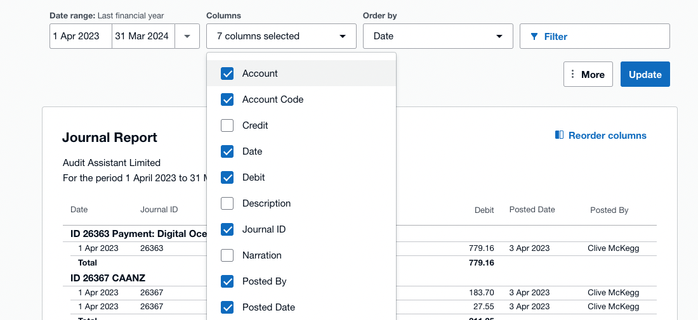
Task: Click the ID 26367 CAANZ group heading
Action: pos(108,278)
